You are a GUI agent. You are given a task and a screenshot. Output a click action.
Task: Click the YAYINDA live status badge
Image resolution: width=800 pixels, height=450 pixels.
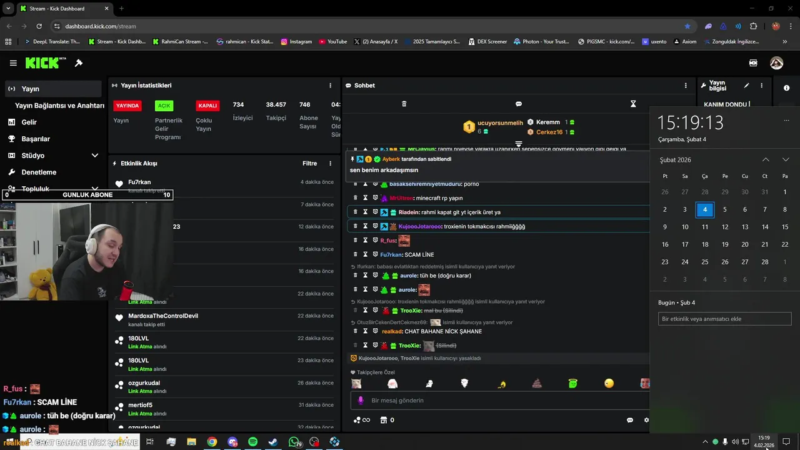(127, 106)
